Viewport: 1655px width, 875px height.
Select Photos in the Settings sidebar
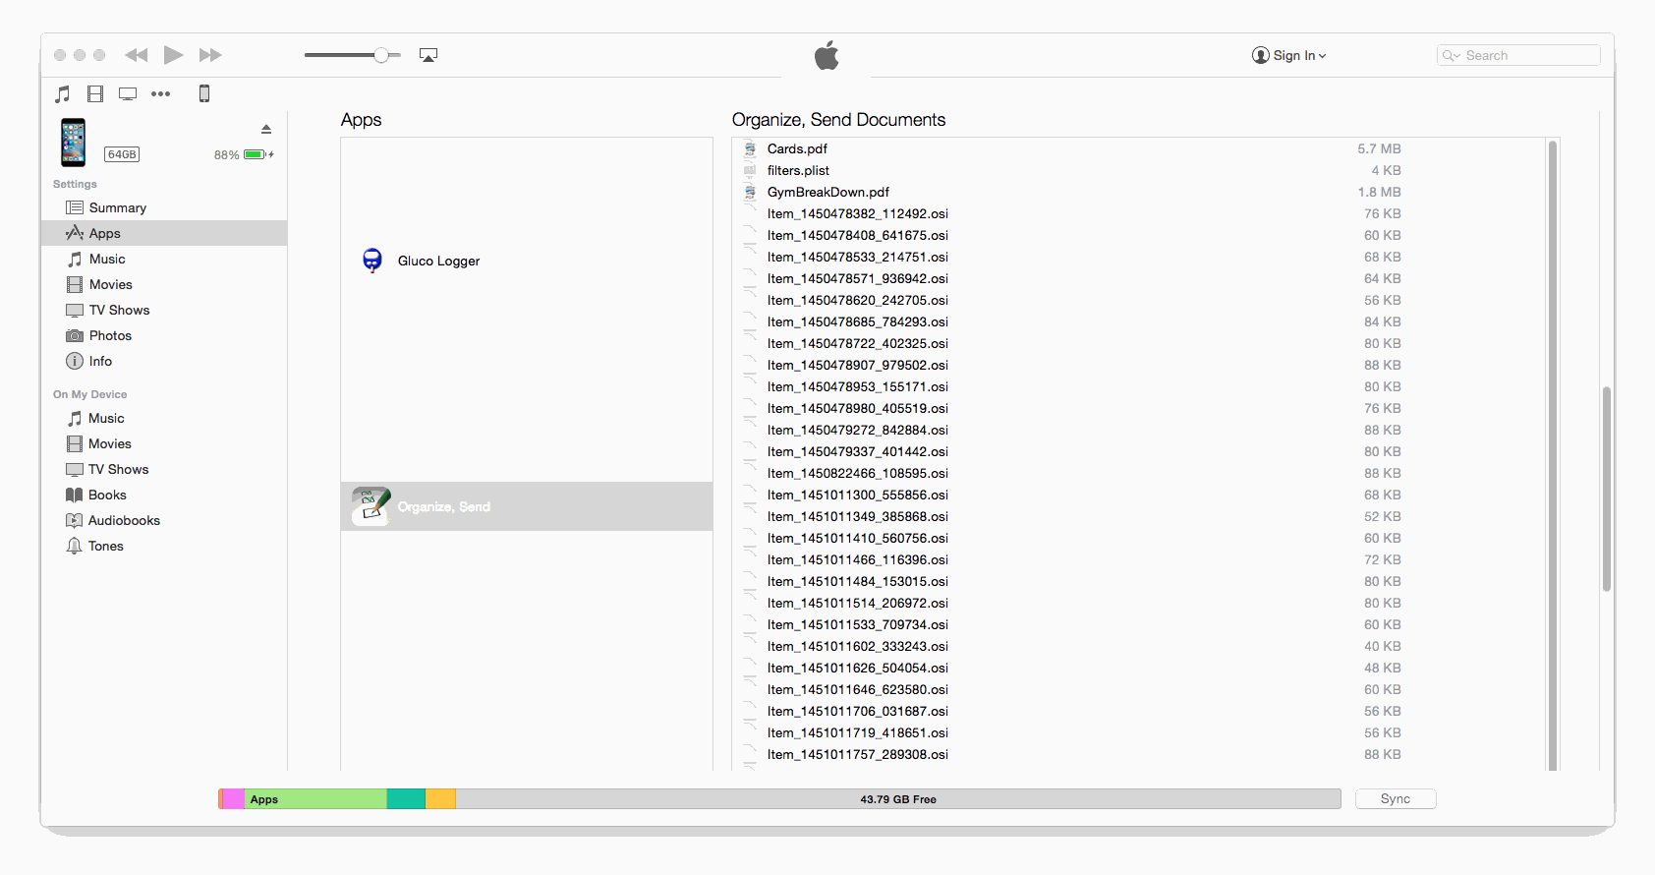tap(110, 336)
